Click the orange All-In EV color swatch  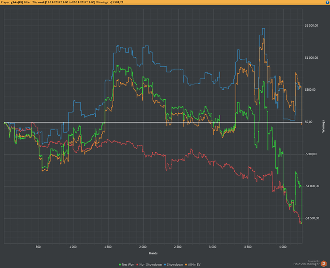[x=186, y=265]
